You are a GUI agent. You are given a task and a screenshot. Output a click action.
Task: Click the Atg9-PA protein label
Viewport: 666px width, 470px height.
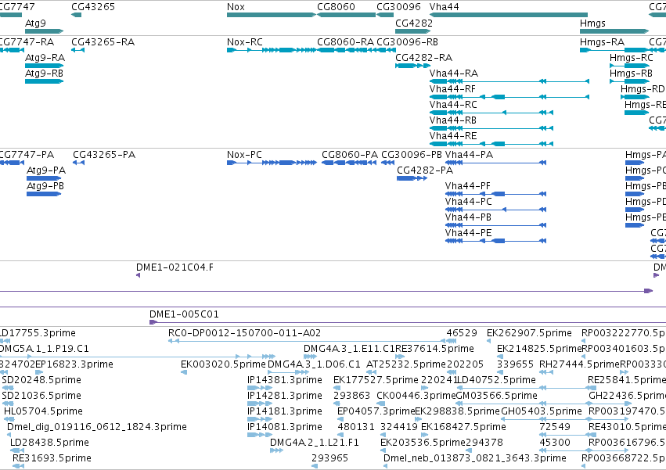[46, 170]
